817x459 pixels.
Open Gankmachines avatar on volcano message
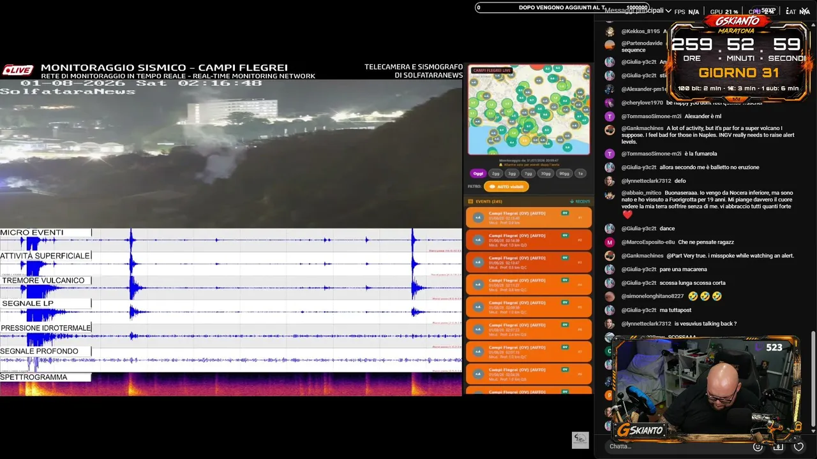(x=610, y=129)
